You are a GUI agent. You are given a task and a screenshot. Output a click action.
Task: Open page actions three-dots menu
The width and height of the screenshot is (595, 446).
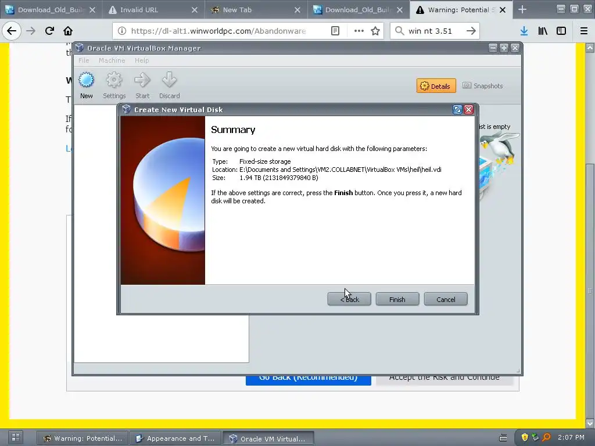pyautogui.click(x=359, y=31)
